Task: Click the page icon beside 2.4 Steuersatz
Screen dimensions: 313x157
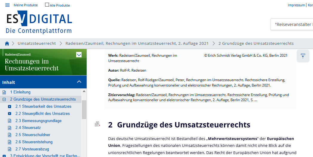Action: tap(10, 128)
